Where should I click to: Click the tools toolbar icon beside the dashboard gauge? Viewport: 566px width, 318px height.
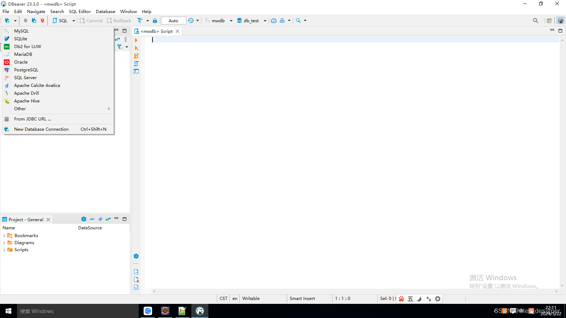pyautogui.click(x=282, y=20)
